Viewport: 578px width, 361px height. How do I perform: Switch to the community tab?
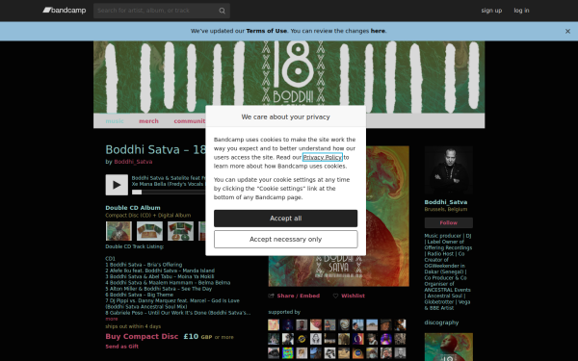190,121
